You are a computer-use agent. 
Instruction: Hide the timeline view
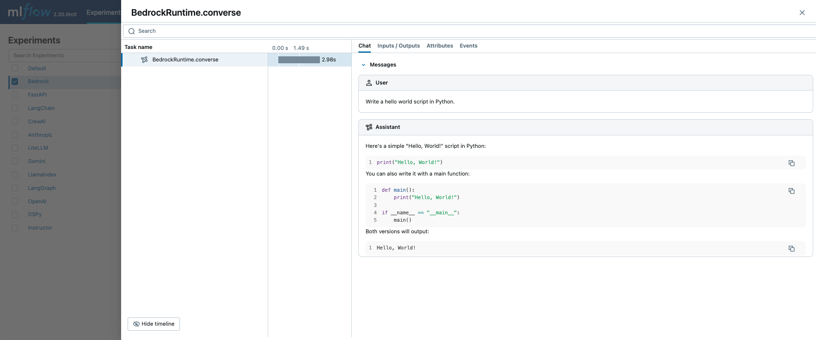153,324
